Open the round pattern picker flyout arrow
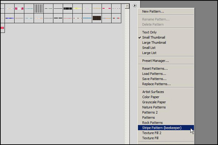The width and height of the screenshot is (218, 145). click(135, 5)
